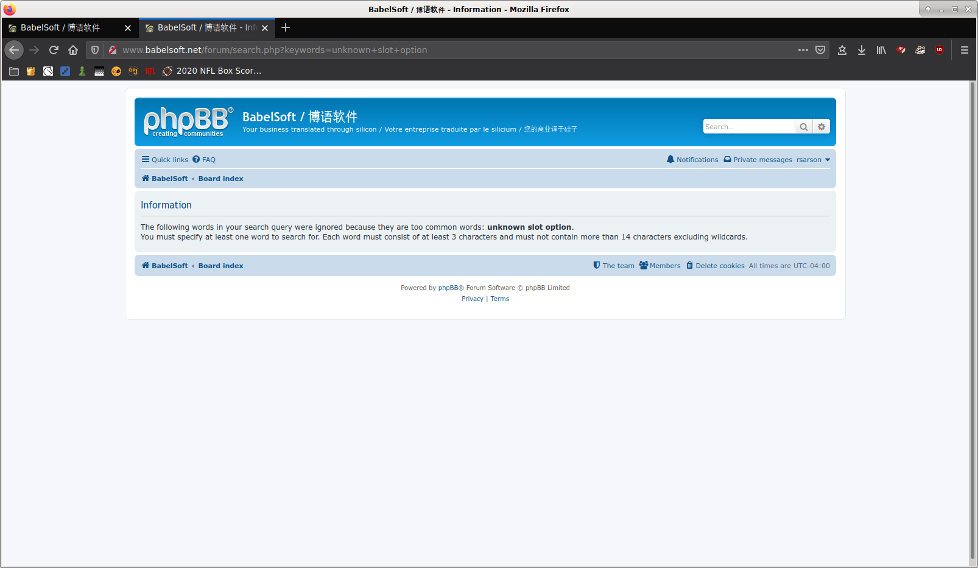The height and width of the screenshot is (568, 978).
Task: Click the forum search magnifier button
Action: [x=803, y=127]
